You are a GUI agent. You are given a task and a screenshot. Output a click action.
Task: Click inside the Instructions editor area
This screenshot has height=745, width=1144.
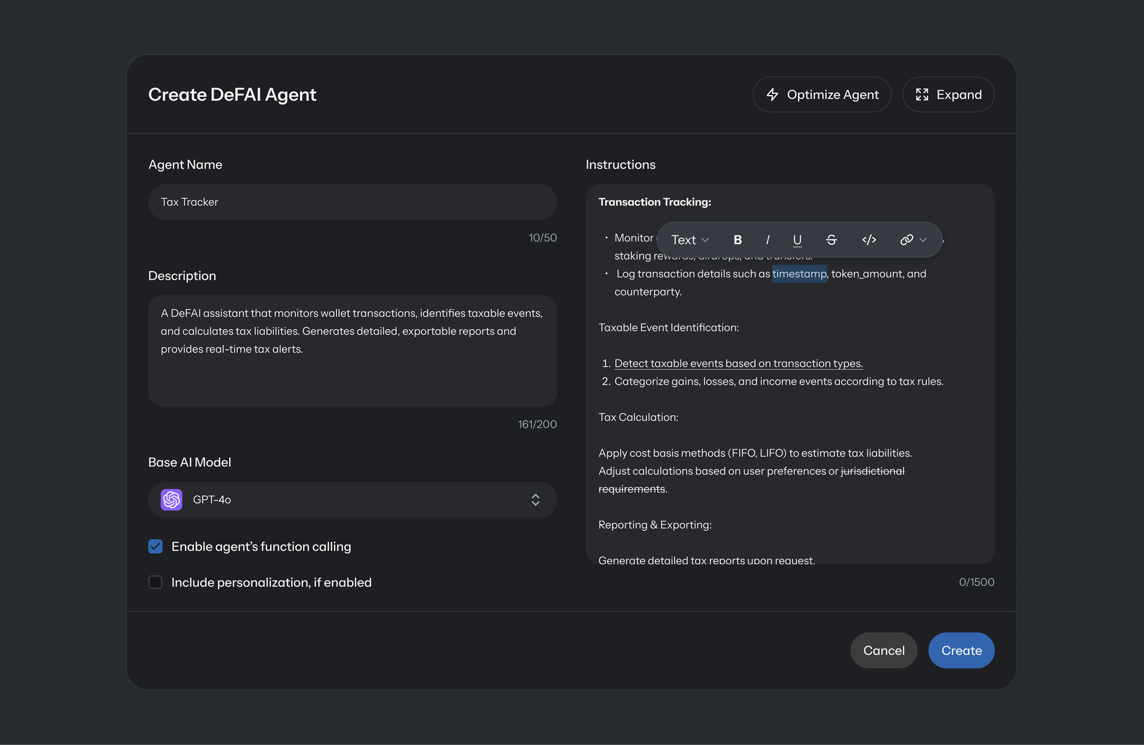pos(790,374)
